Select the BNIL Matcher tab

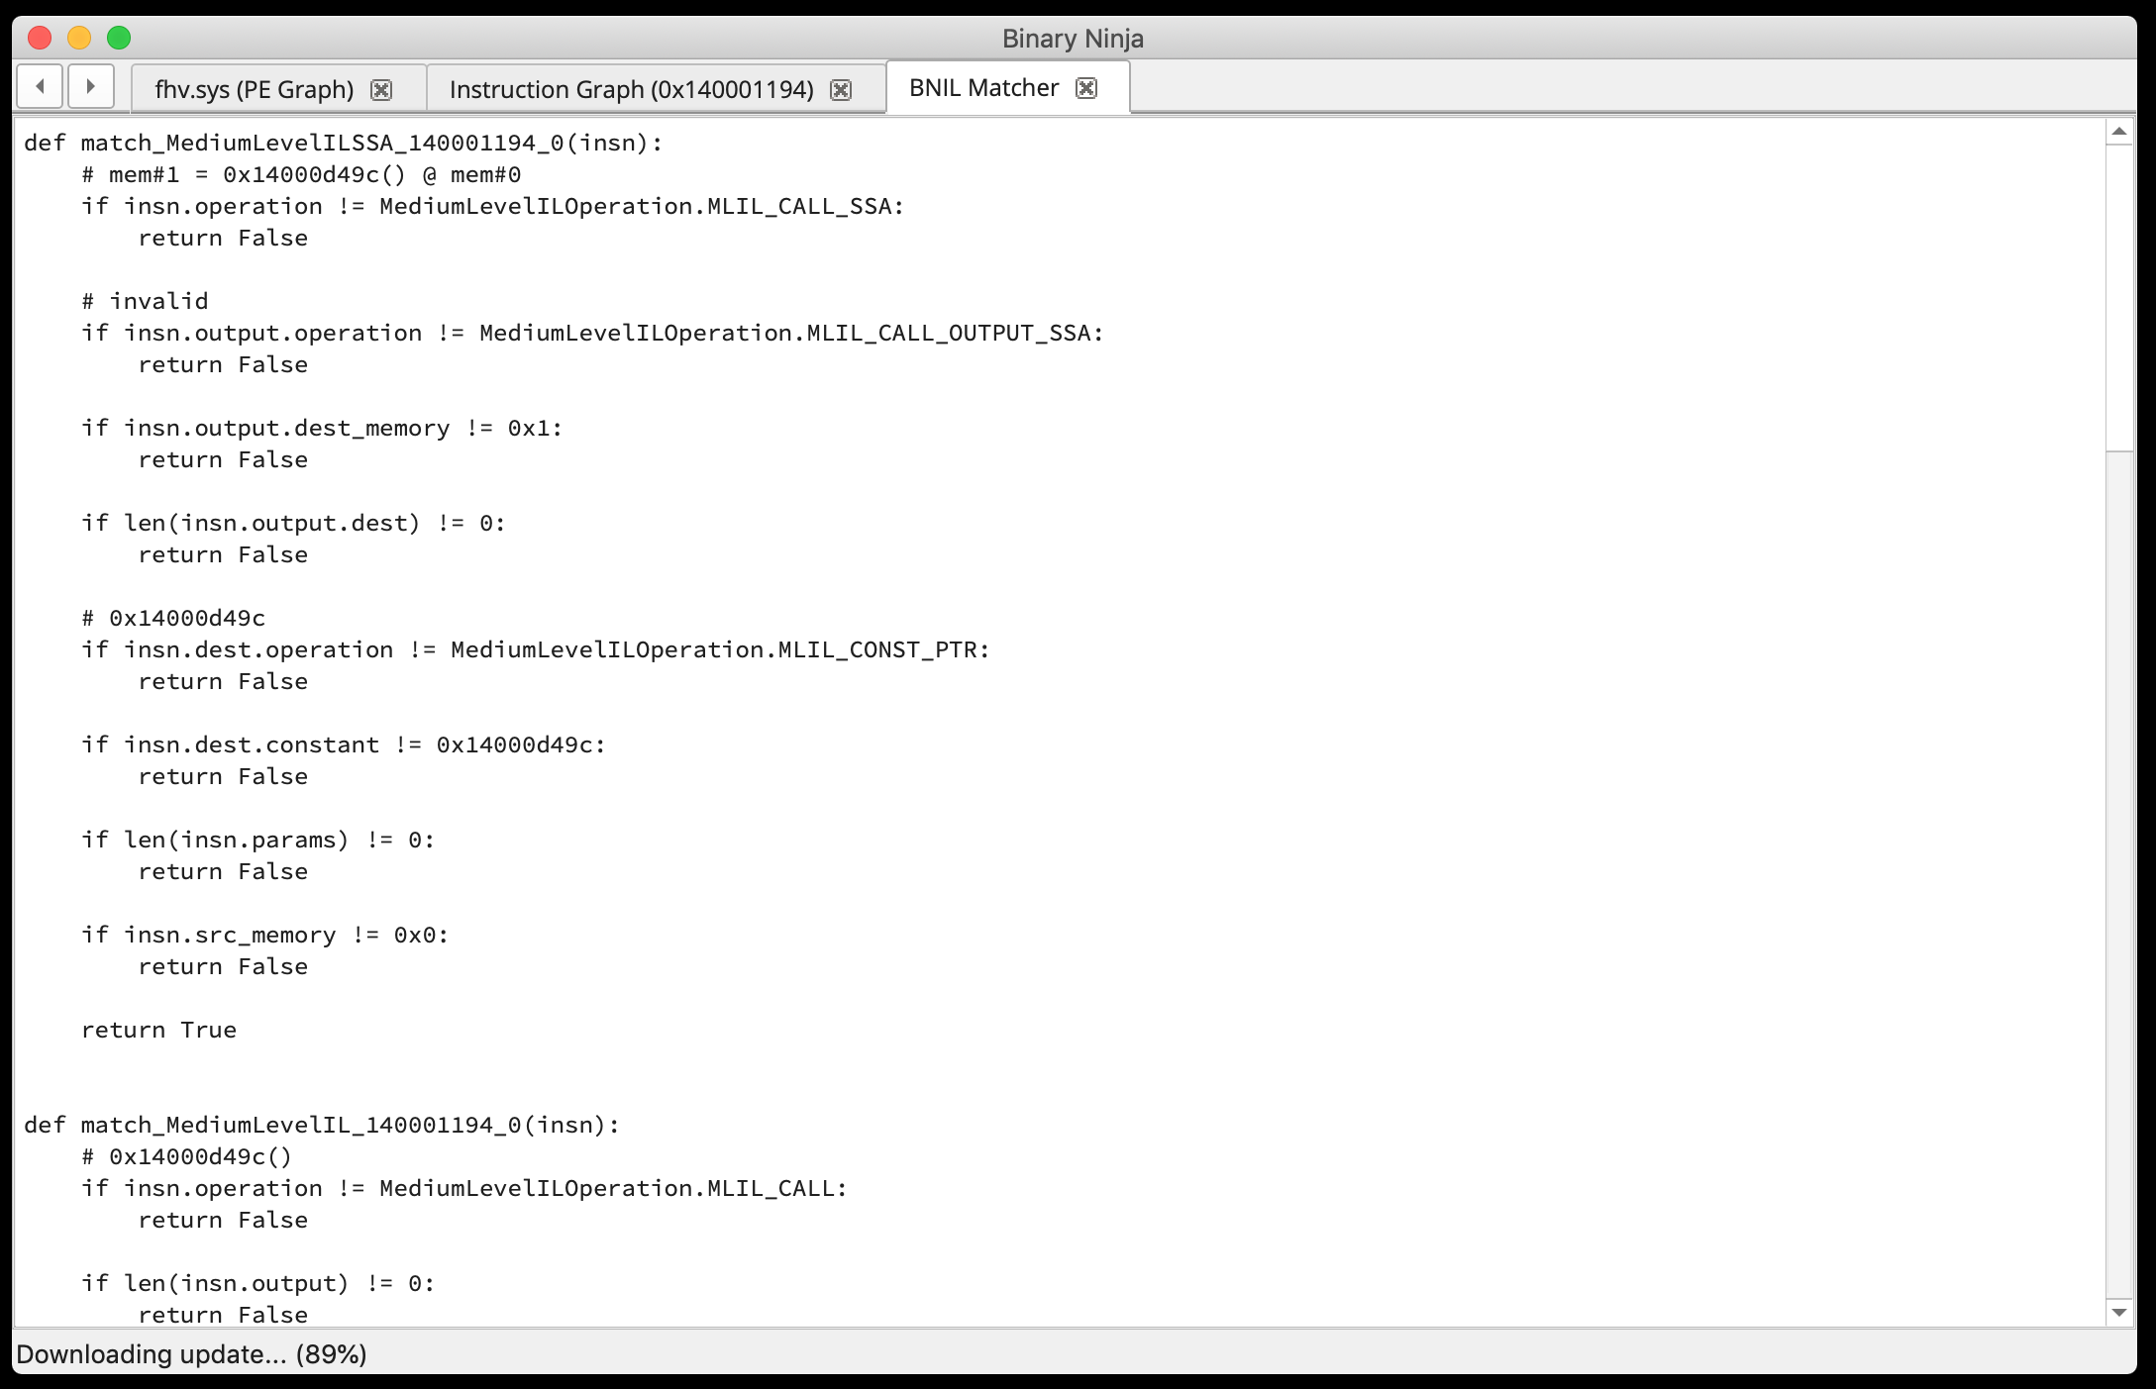click(983, 88)
